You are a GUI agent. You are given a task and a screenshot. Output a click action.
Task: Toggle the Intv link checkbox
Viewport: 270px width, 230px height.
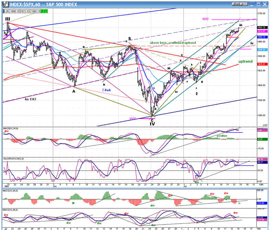[x=244, y=4]
